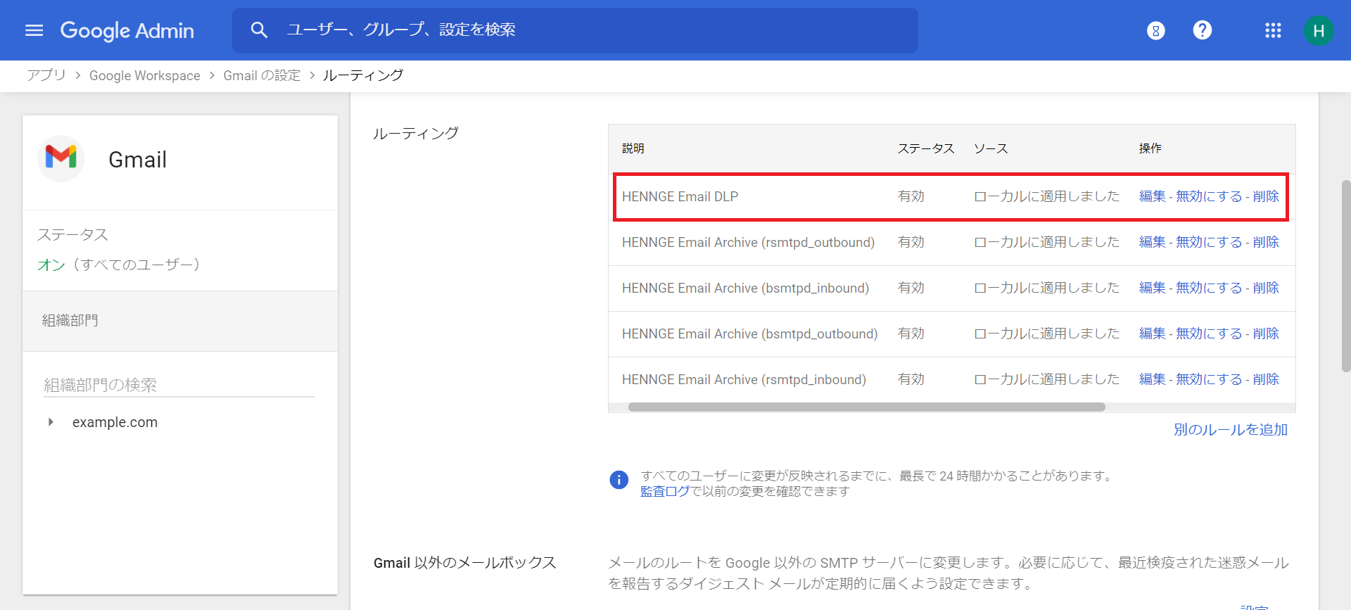Click the ステータス column header

coord(926,148)
